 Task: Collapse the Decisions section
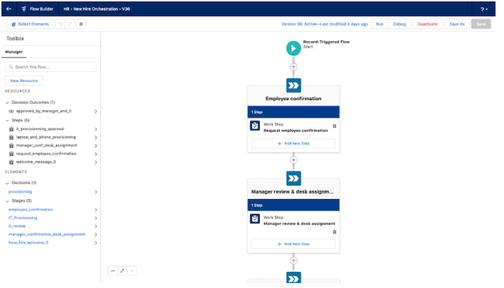pos(7,183)
